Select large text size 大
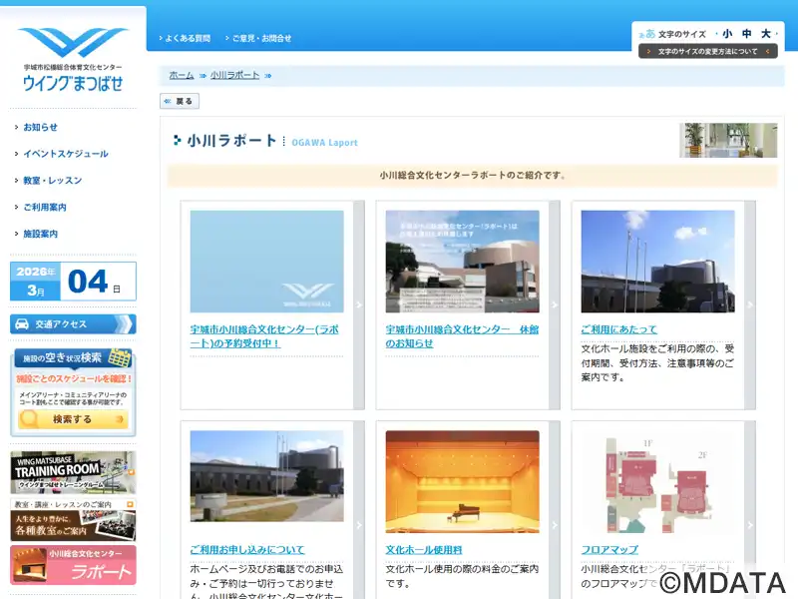The width and height of the screenshot is (798, 599). pyautogui.click(x=765, y=34)
